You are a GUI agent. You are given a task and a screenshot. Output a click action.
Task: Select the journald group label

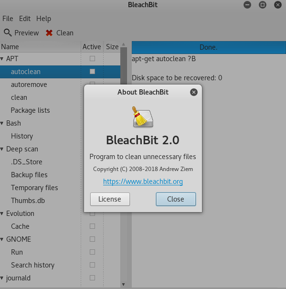coord(18,278)
